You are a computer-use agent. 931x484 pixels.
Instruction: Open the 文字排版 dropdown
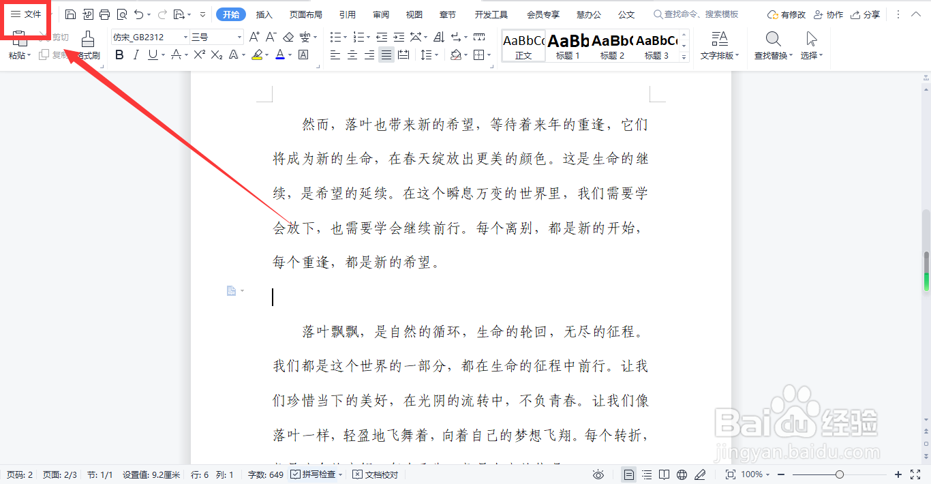(x=720, y=46)
